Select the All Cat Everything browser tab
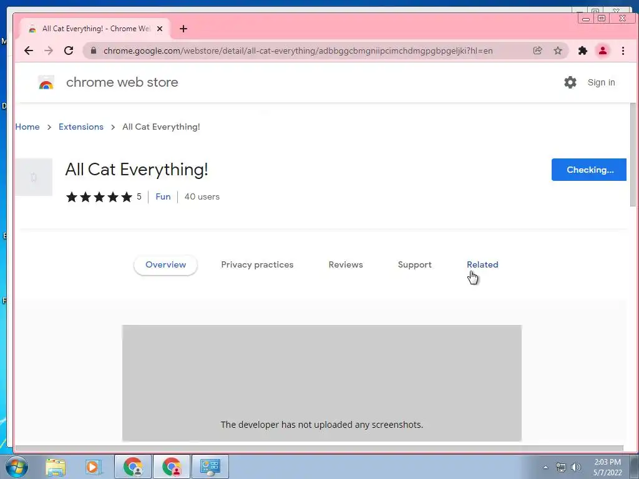This screenshot has height=479, width=639. pyautogui.click(x=95, y=29)
